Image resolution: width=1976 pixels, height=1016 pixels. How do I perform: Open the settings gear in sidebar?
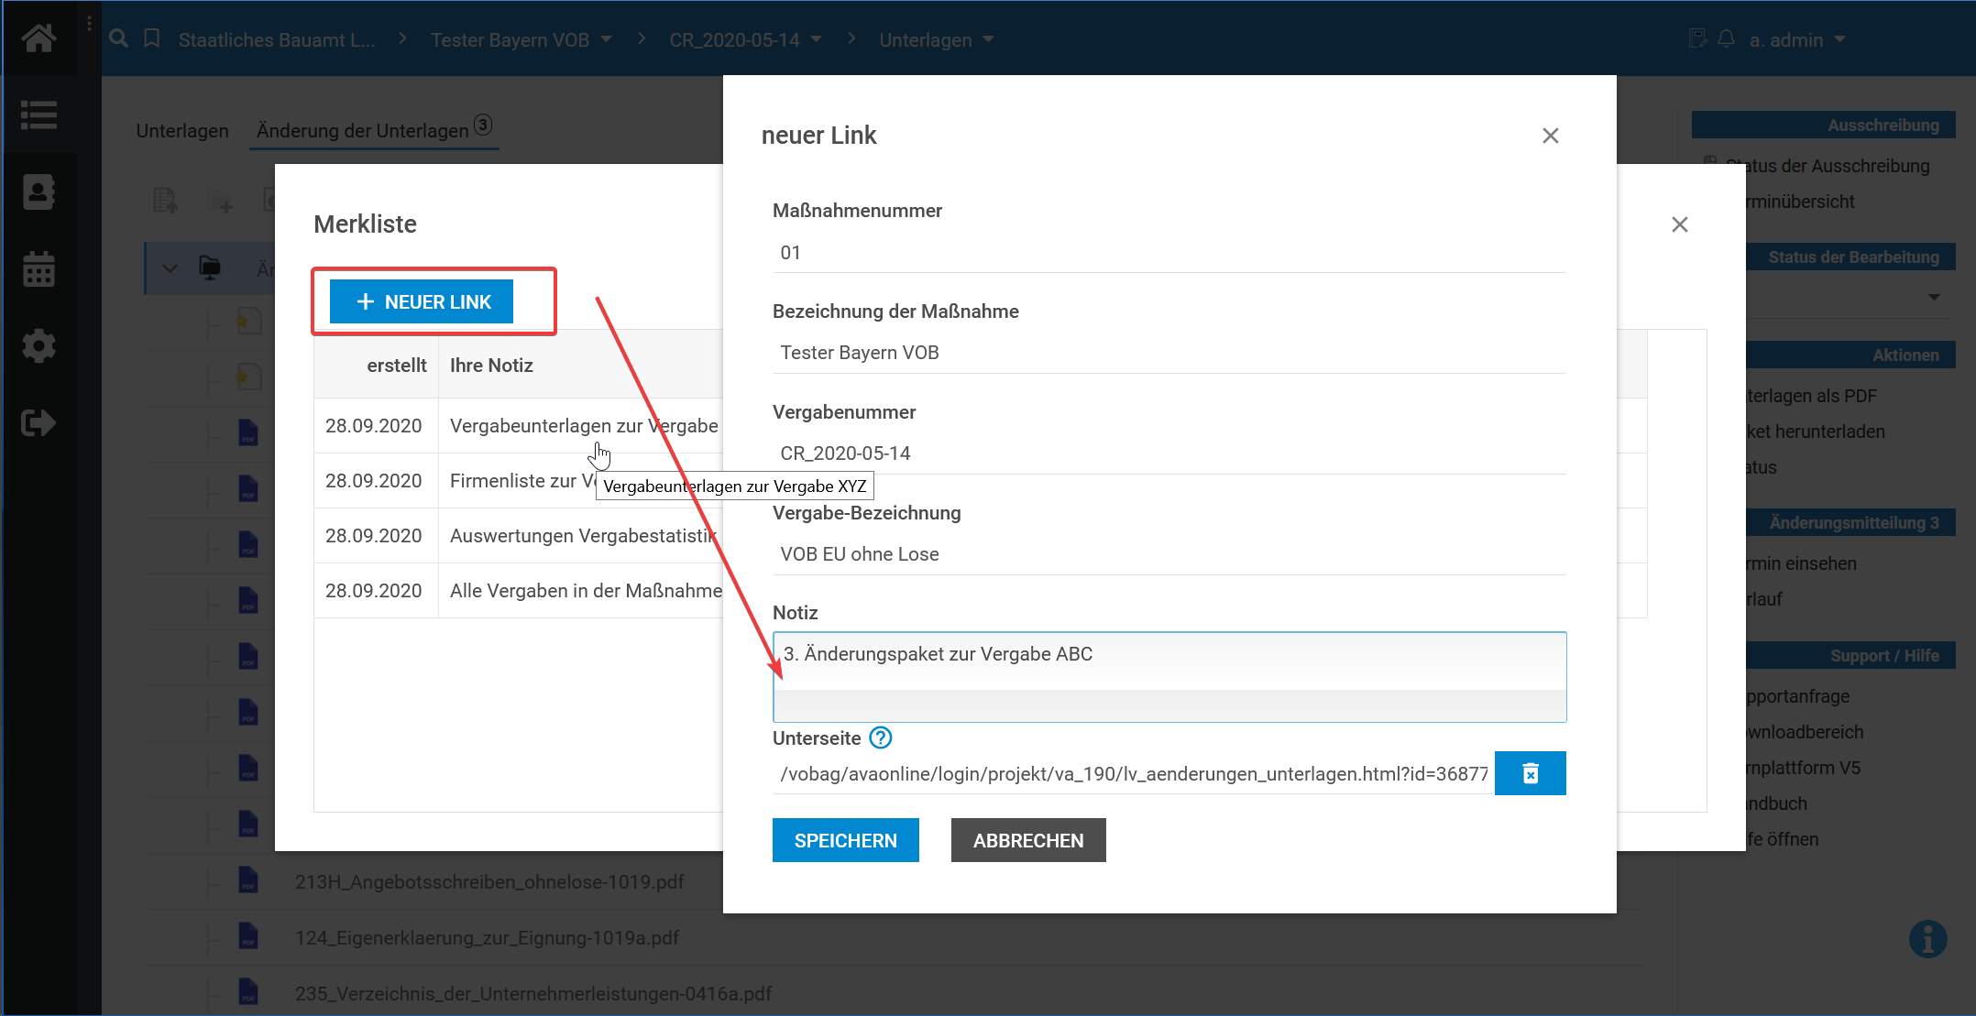click(38, 345)
